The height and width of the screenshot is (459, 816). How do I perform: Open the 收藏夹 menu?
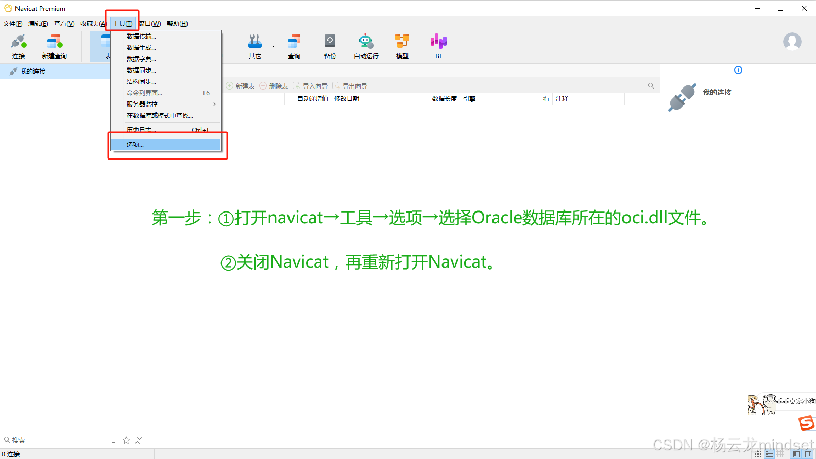[93, 24]
